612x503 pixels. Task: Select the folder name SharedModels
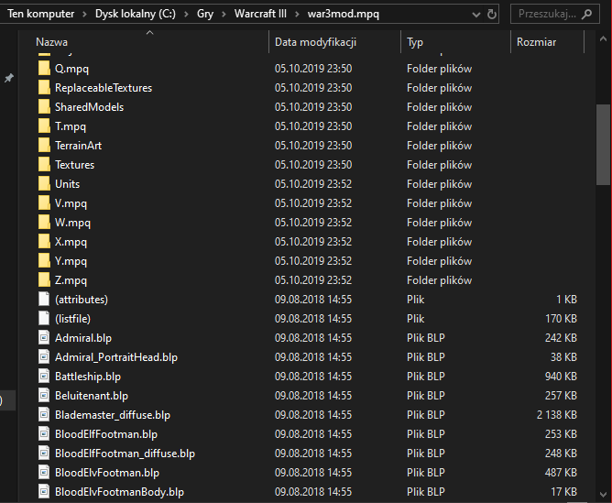(89, 107)
